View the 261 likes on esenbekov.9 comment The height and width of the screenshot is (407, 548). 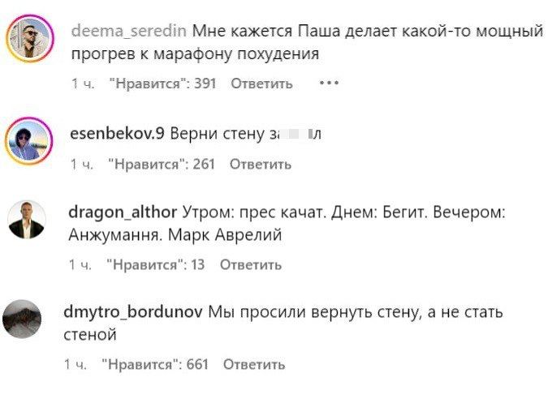[x=162, y=165]
